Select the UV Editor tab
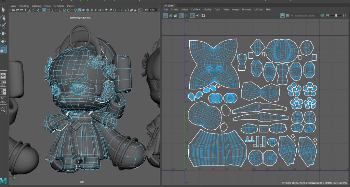Viewport: 350px width, 187px height. coord(169,5)
